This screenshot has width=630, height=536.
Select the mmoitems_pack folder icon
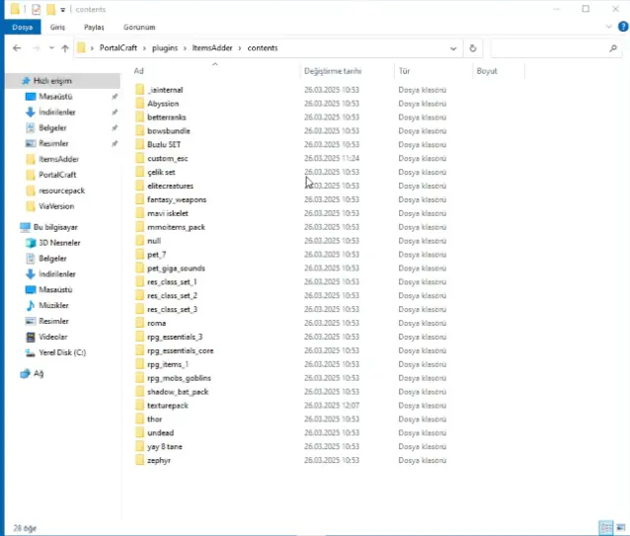[x=139, y=227]
